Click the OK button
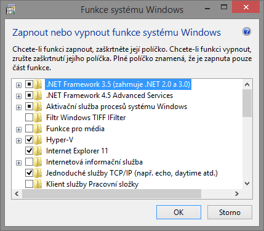Viewport: 264px width, 231px height. coord(178,213)
